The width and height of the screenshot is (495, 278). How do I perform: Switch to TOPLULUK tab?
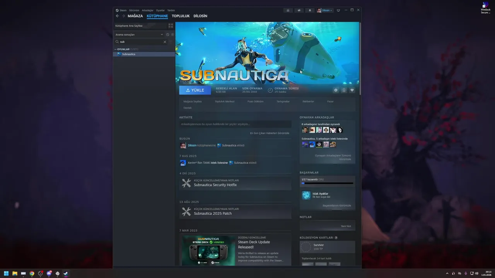tap(181, 16)
